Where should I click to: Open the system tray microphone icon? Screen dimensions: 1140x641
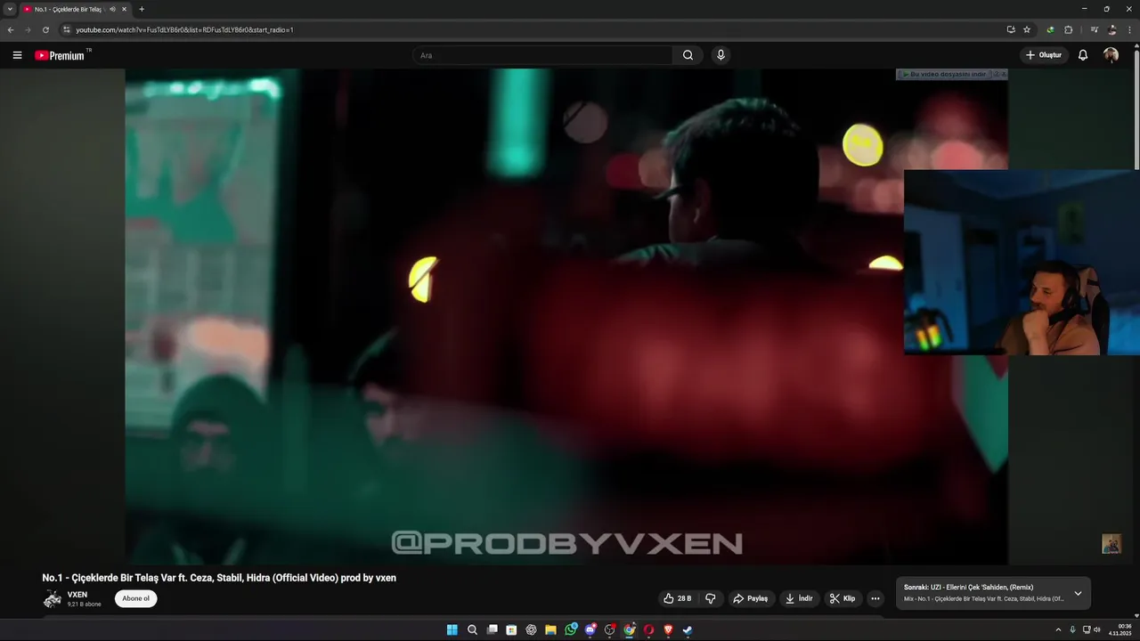pyautogui.click(x=1072, y=629)
